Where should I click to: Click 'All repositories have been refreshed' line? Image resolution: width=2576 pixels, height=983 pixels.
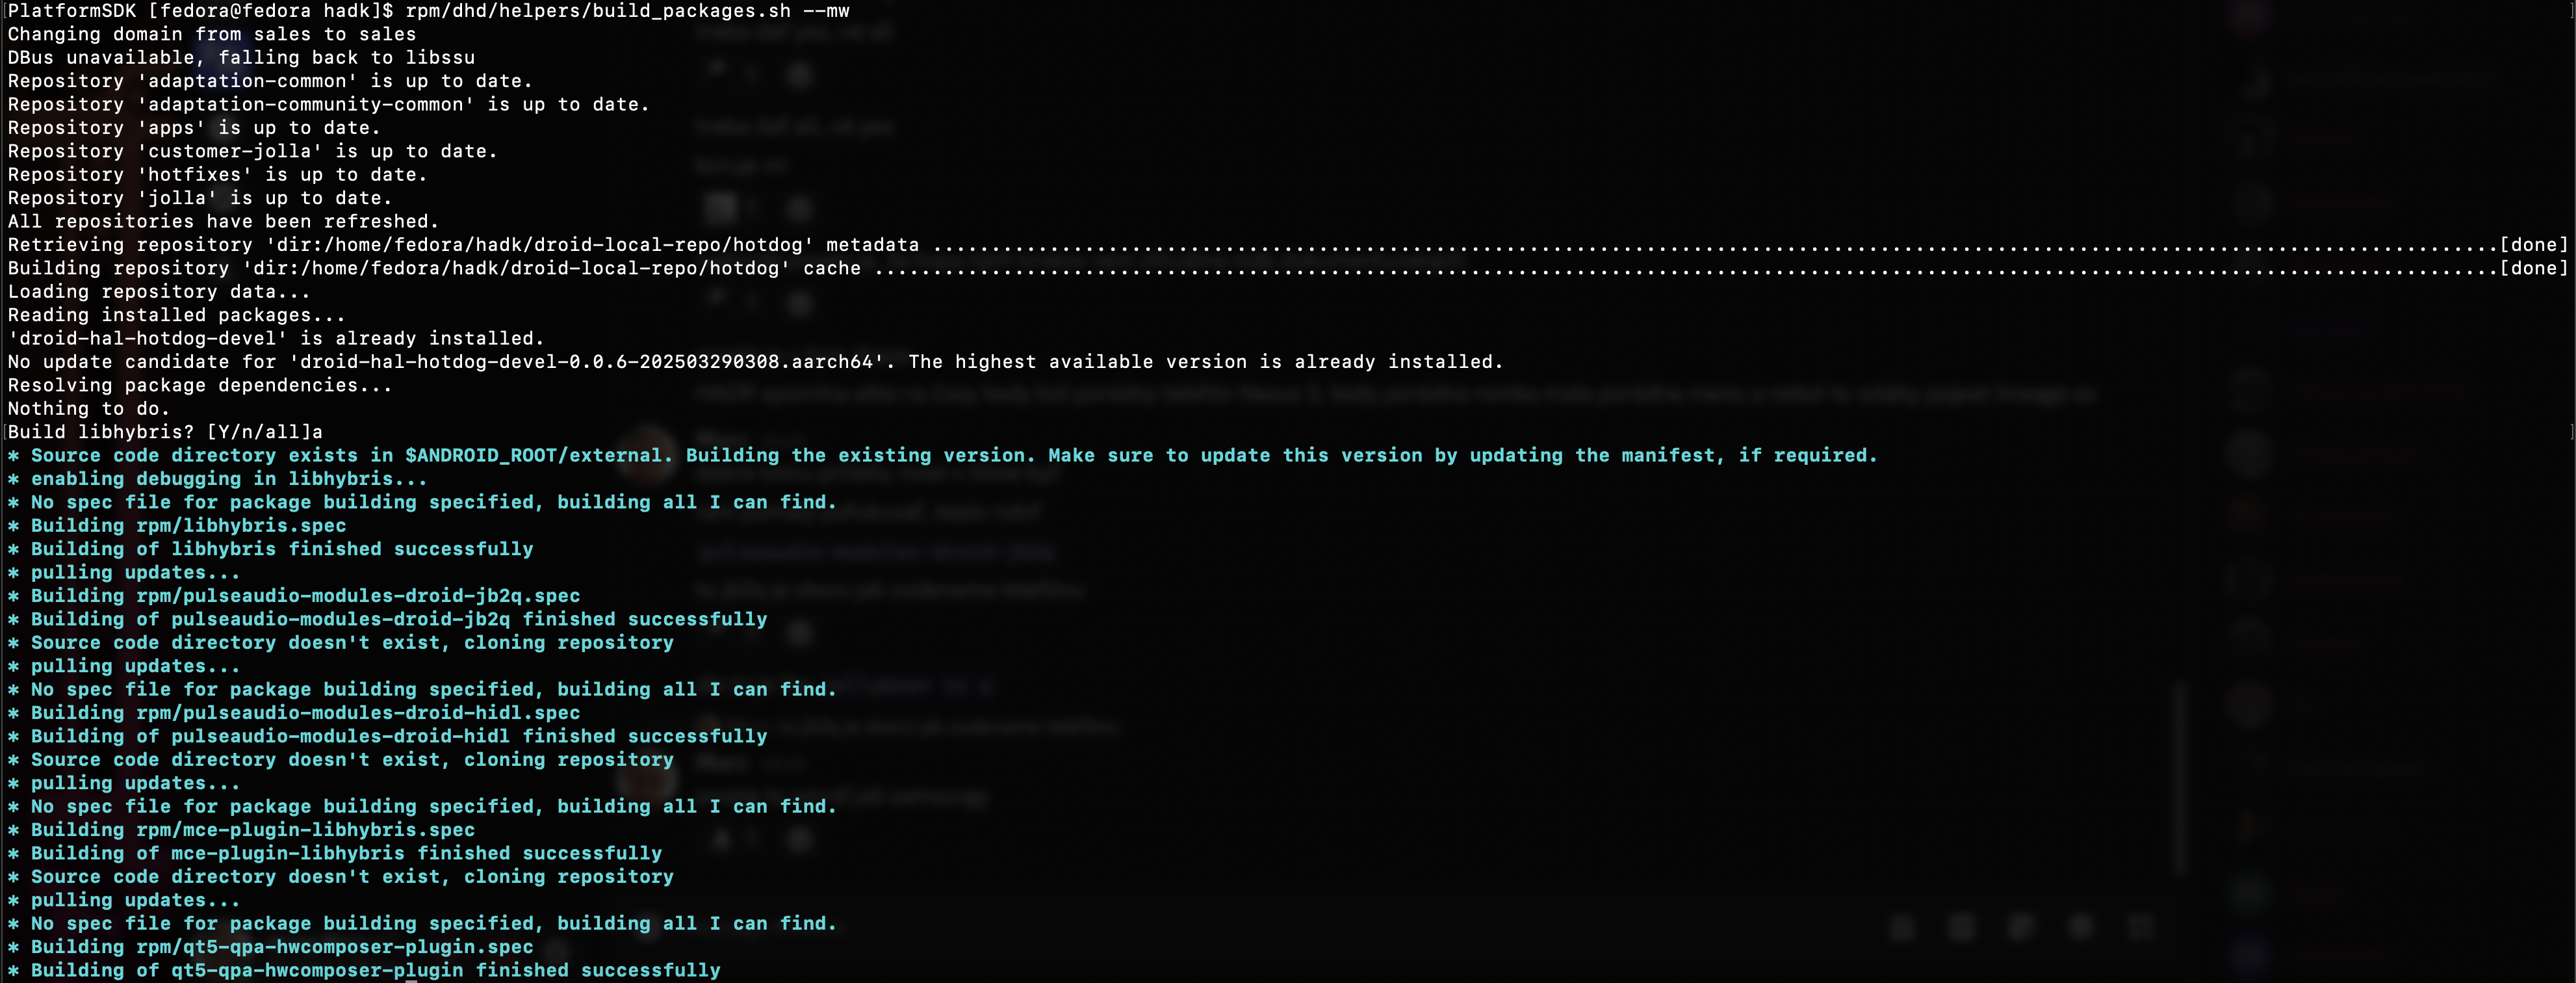point(223,221)
